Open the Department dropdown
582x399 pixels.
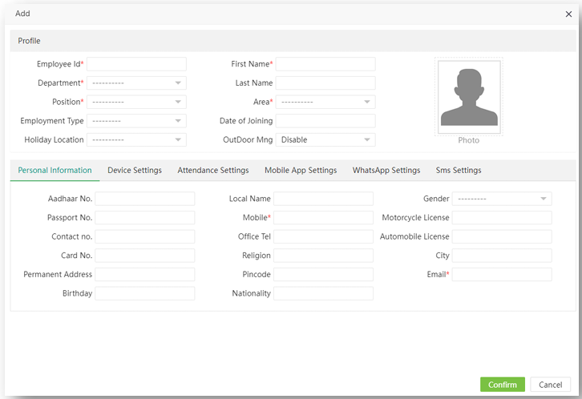coord(136,83)
